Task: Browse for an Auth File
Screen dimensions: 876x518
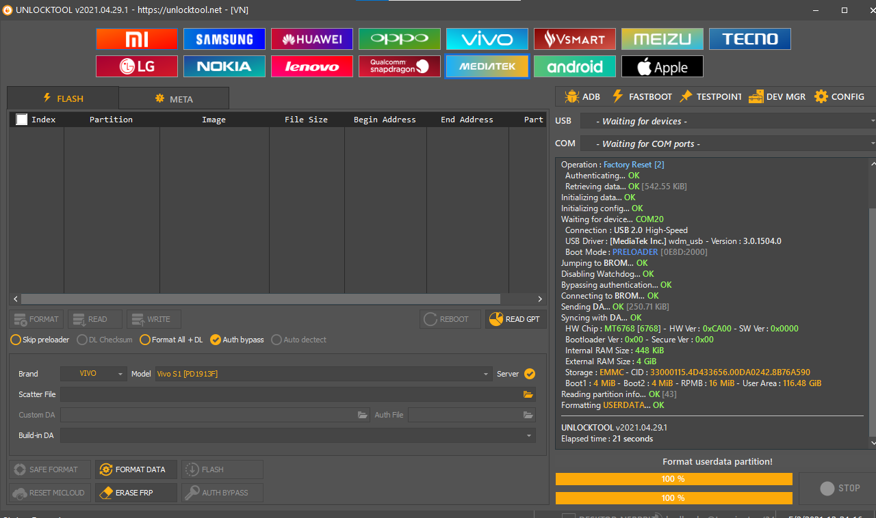Action: click(528, 415)
